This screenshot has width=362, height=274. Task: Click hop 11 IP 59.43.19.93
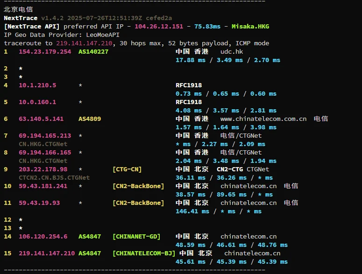[x=39, y=203]
